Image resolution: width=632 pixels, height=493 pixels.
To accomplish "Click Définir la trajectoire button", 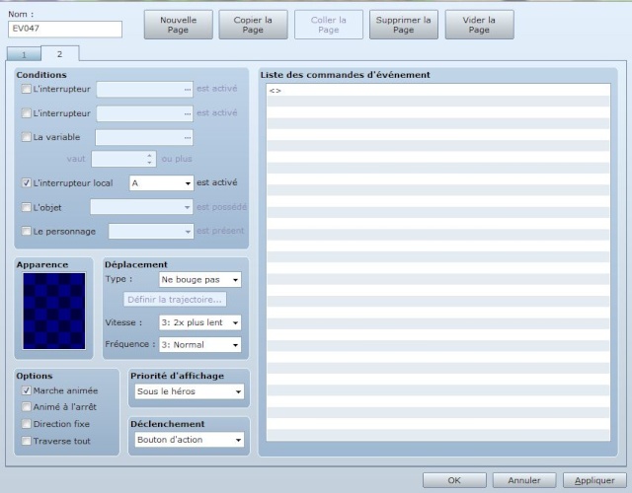I will pyautogui.click(x=175, y=300).
